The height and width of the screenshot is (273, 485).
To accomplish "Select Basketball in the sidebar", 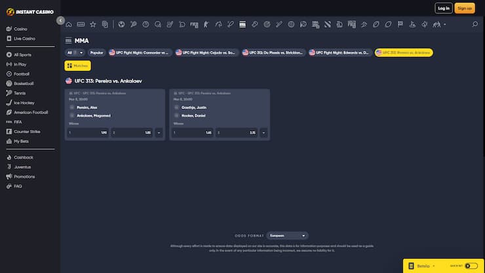I will coord(24,83).
